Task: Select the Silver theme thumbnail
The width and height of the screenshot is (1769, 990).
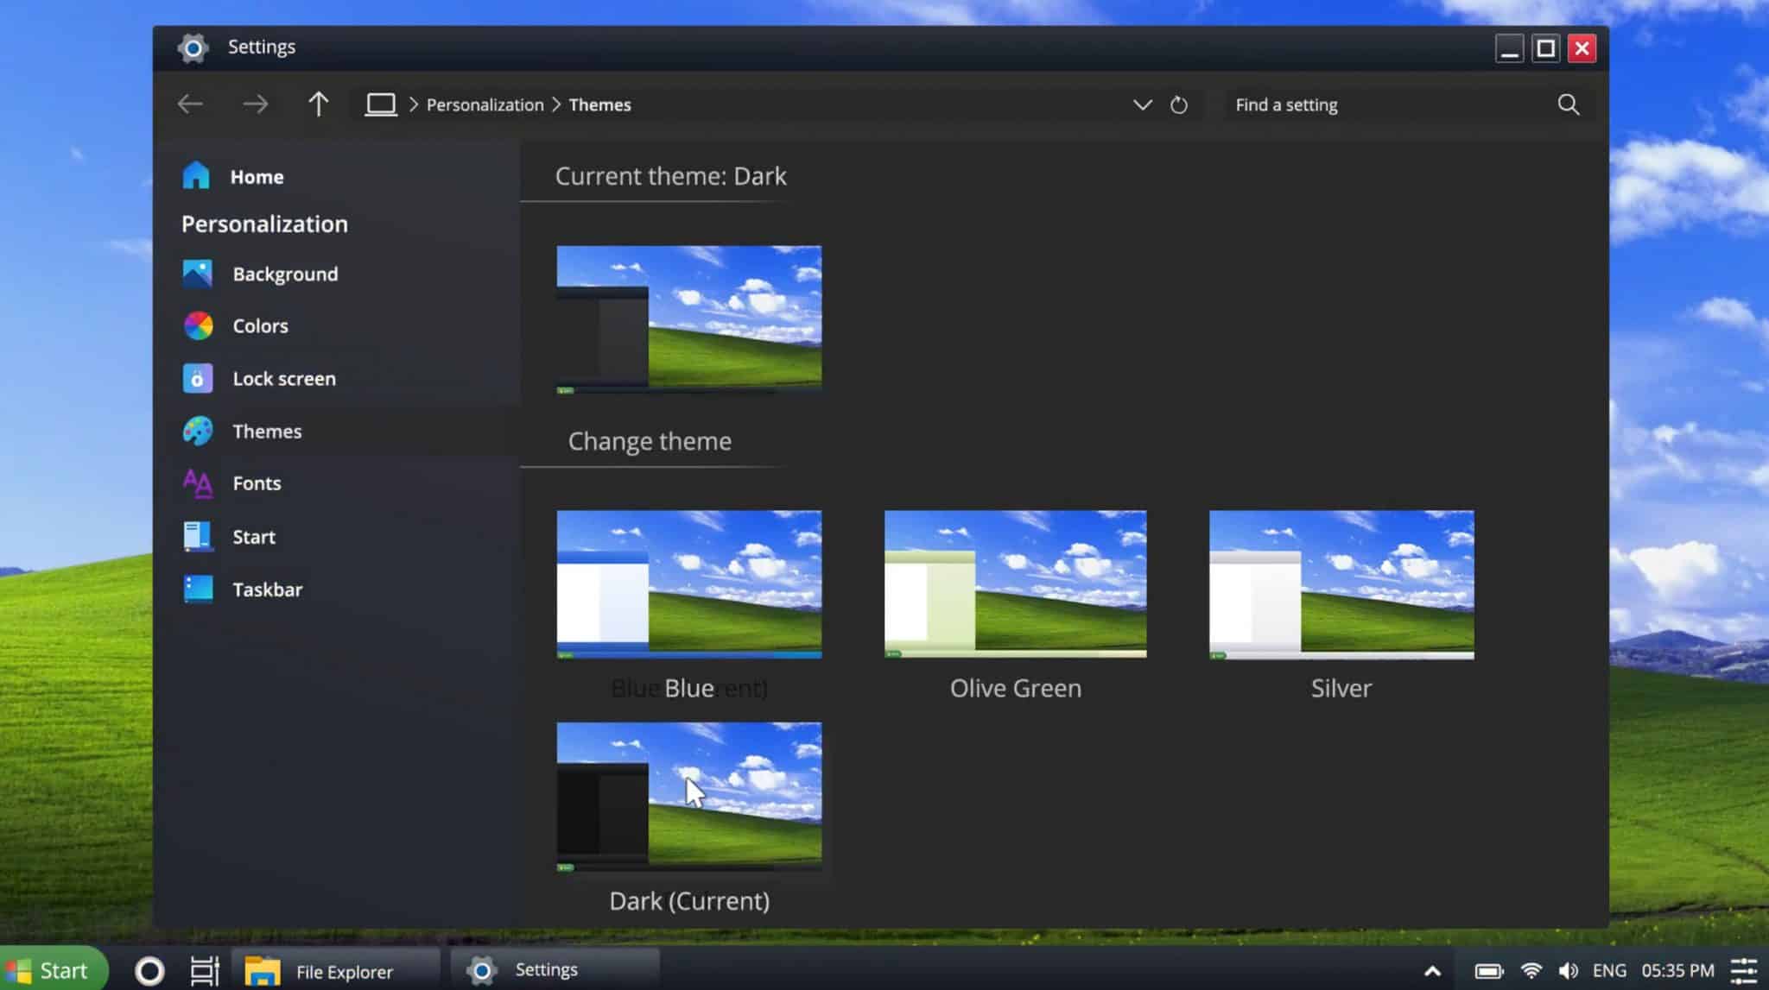Action: 1341,583
